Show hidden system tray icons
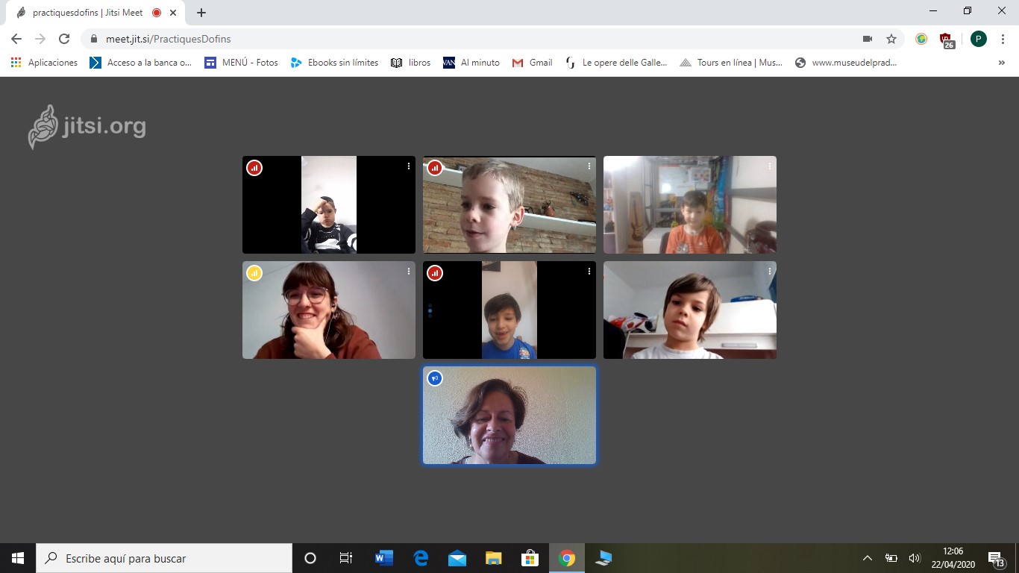The height and width of the screenshot is (573, 1019). [x=867, y=558]
